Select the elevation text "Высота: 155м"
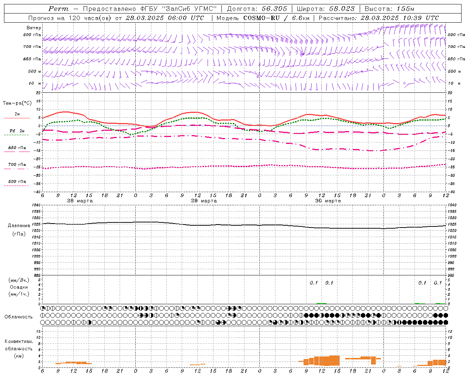 click(389, 9)
